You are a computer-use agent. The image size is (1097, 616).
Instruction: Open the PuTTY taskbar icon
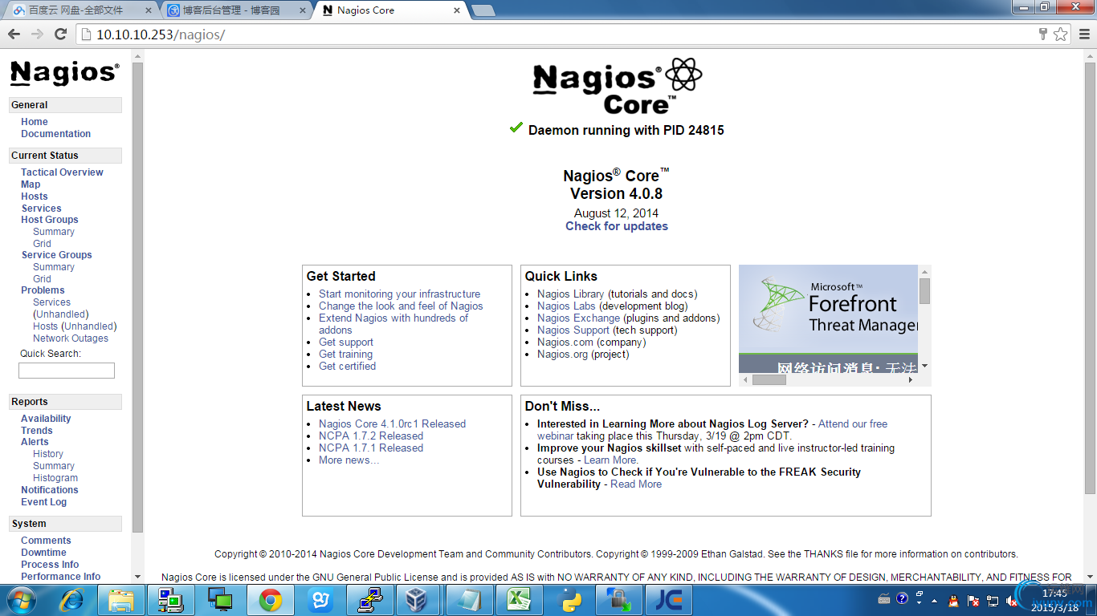370,600
